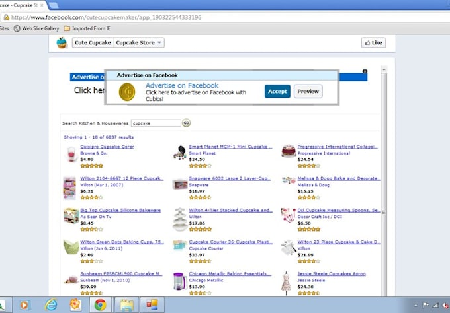Click the browser address bar URL
The width and height of the screenshot is (450, 313).
click(x=106, y=17)
